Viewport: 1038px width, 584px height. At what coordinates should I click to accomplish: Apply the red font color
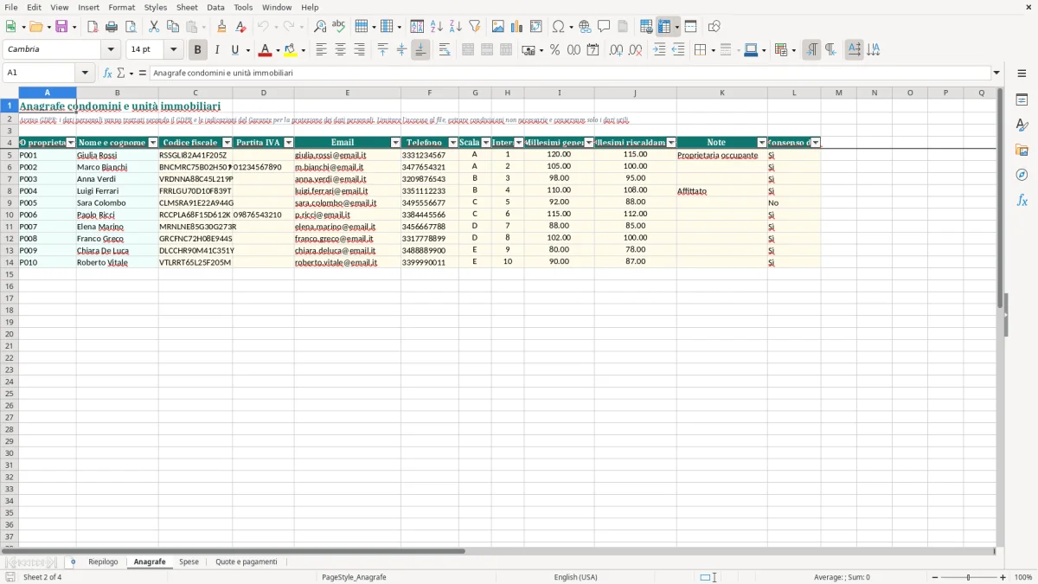click(x=266, y=50)
